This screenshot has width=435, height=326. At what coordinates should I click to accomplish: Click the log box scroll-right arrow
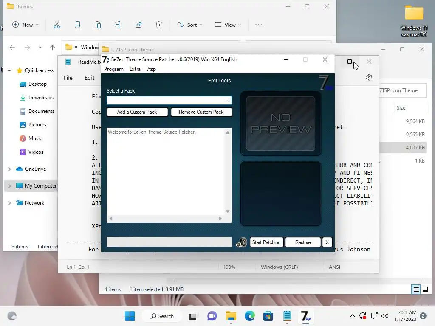pos(220,219)
